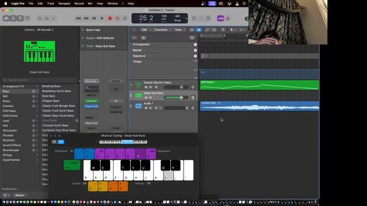This screenshot has width=367, height=206.
Task: Toggle input monitoring on Audio 1 track
Action: pos(161,108)
